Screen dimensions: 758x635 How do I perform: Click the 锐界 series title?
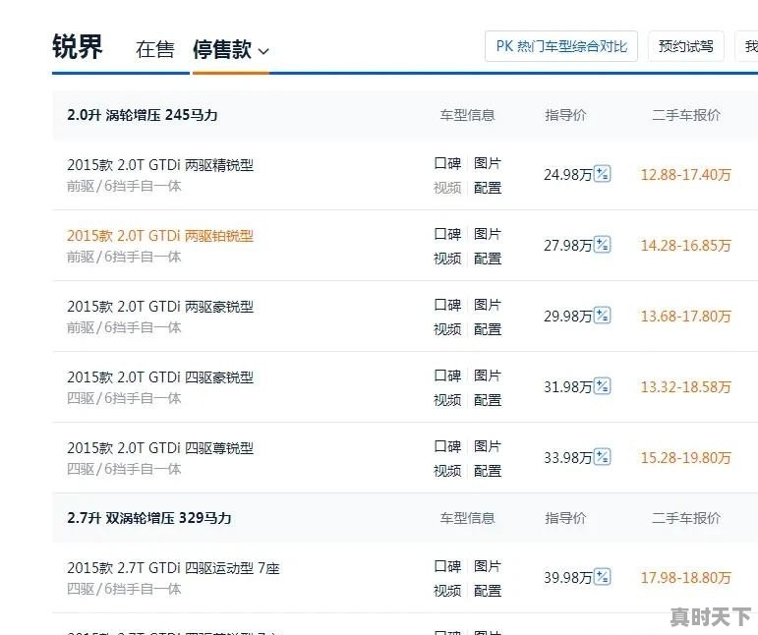78,47
